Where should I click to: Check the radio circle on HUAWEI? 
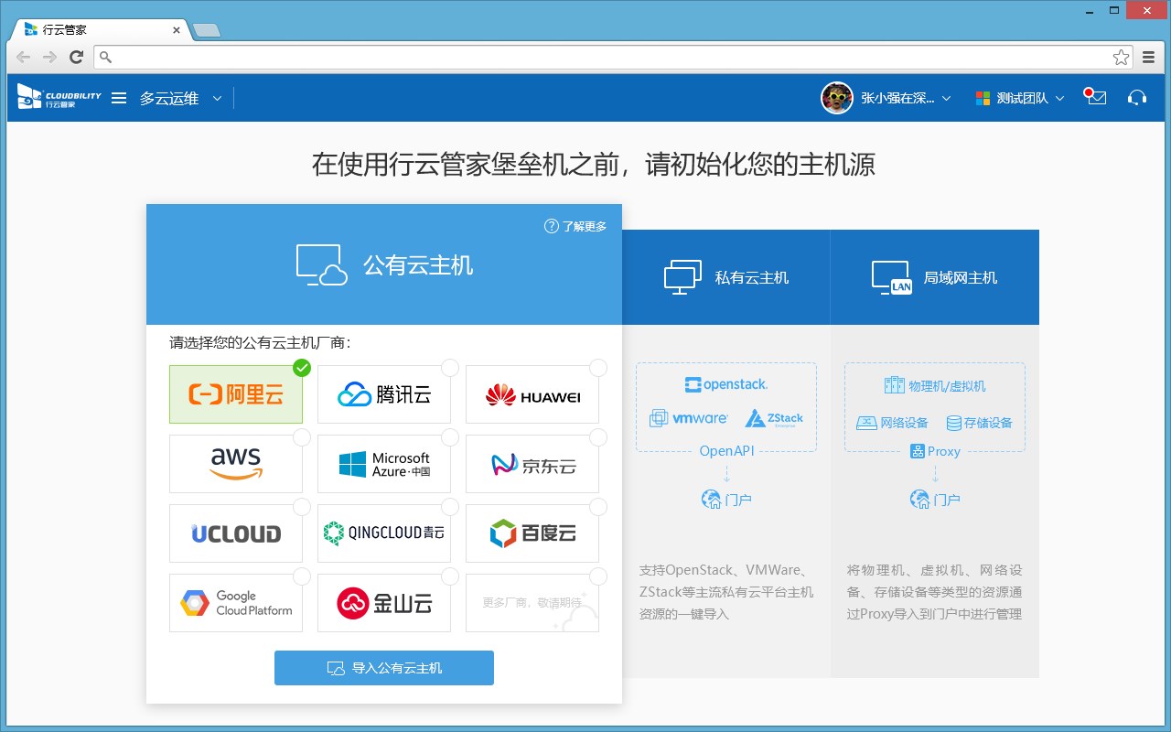pyautogui.click(x=598, y=368)
